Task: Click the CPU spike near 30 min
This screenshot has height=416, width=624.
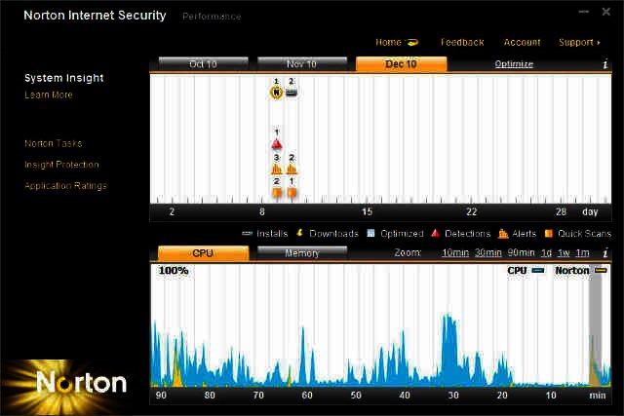Action: [x=449, y=350]
